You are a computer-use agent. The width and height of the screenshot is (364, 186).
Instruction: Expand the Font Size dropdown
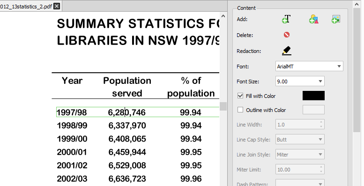click(300, 81)
